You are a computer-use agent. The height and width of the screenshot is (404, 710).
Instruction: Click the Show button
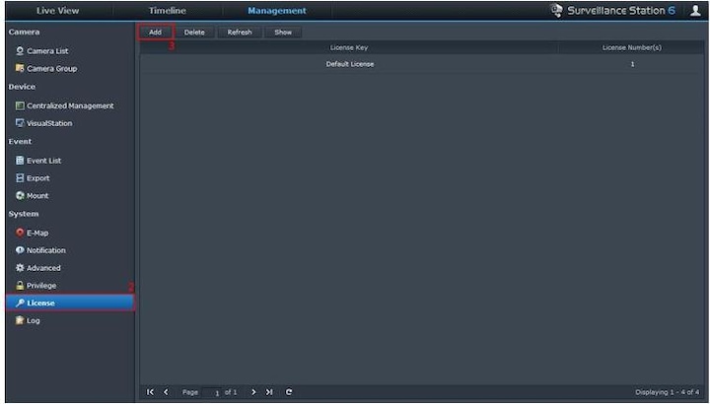pos(283,33)
